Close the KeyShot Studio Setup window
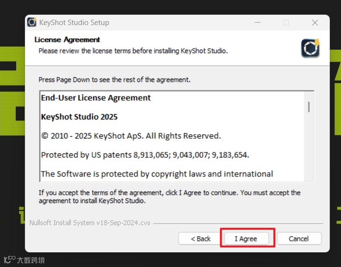341x267 pixels. [315, 23]
